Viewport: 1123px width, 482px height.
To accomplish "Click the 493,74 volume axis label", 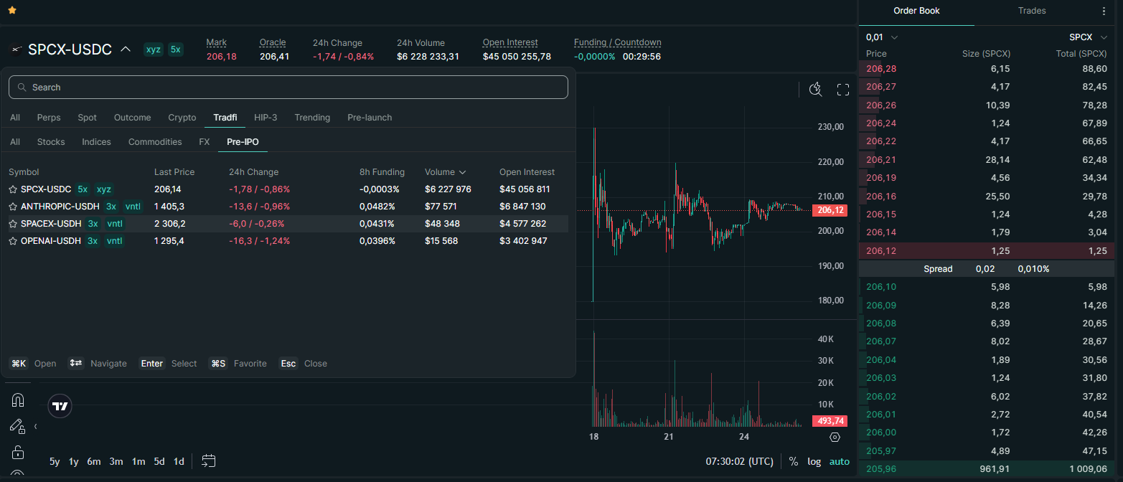I will [830, 421].
